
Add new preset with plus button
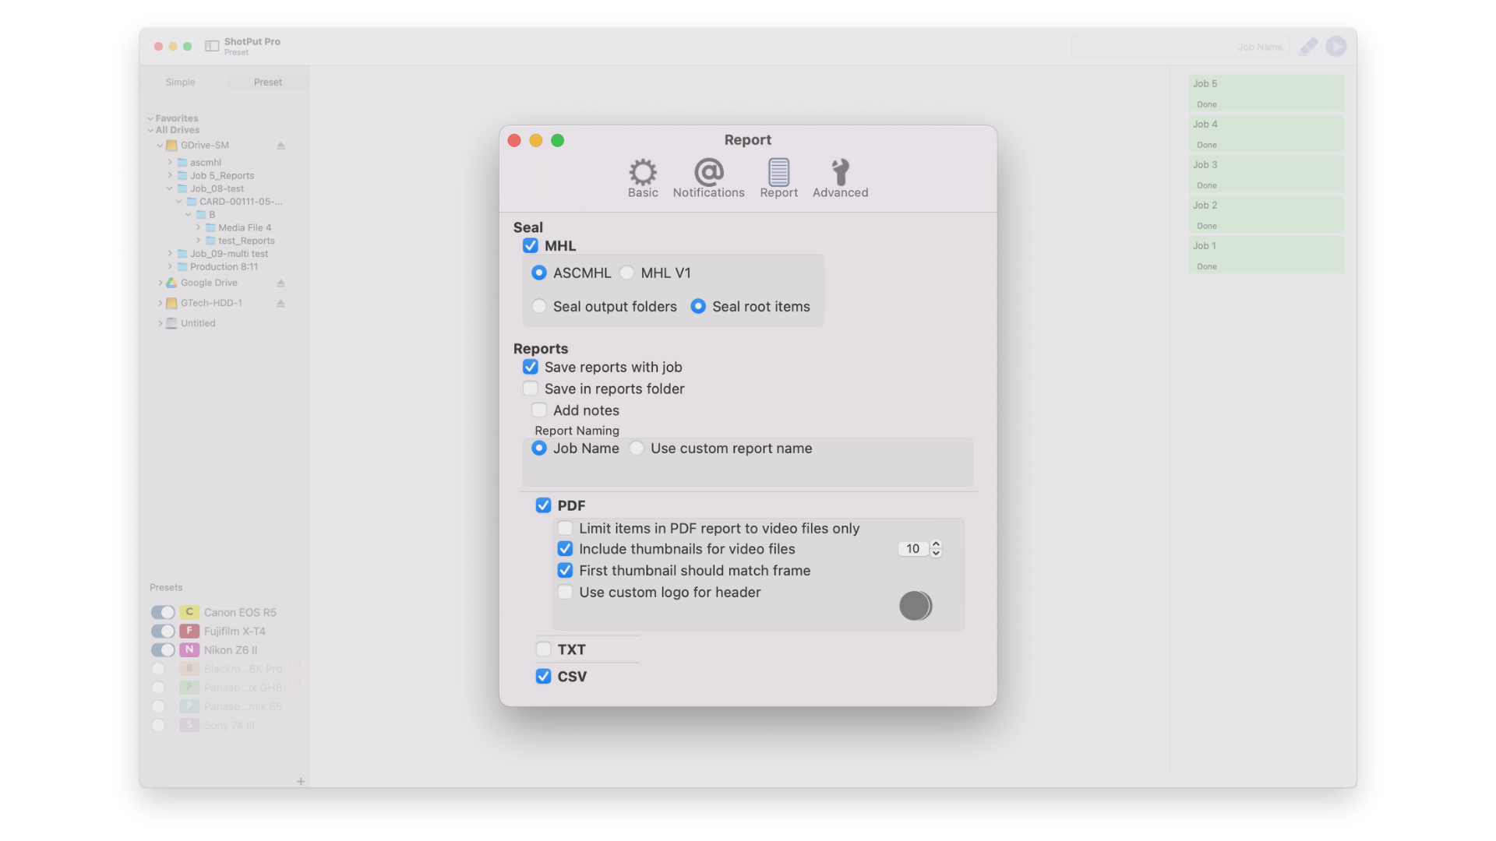301,781
